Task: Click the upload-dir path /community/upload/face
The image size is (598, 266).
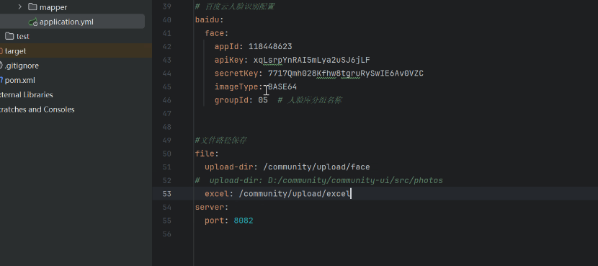Action: [x=316, y=167]
